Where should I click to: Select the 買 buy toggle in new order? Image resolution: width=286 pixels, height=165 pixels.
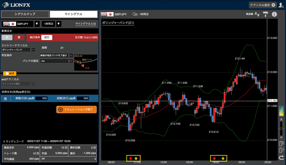click(19, 37)
